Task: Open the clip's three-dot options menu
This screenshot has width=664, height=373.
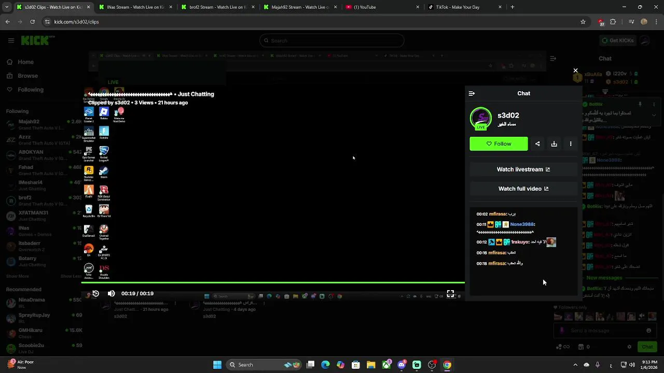Action: [x=571, y=144]
